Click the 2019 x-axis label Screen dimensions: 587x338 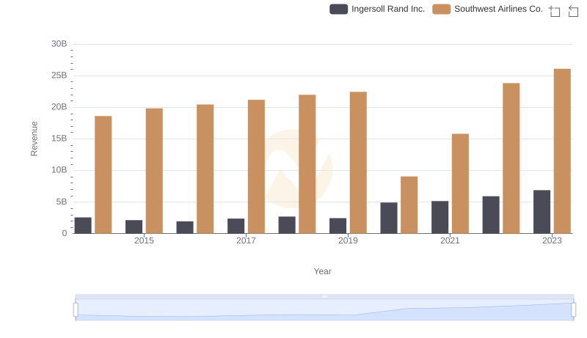pyautogui.click(x=348, y=240)
